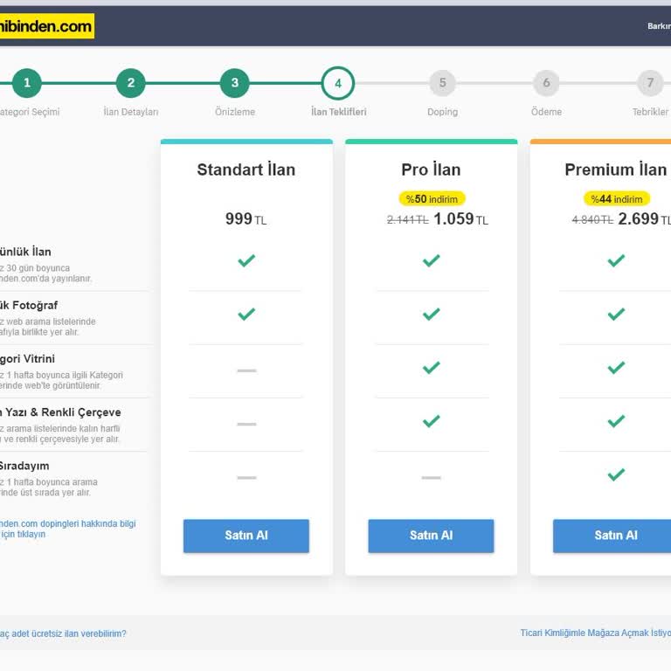The image size is (671, 671).
Task: Click Pro İlan checkmark for bold text row
Action: tap(431, 421)
